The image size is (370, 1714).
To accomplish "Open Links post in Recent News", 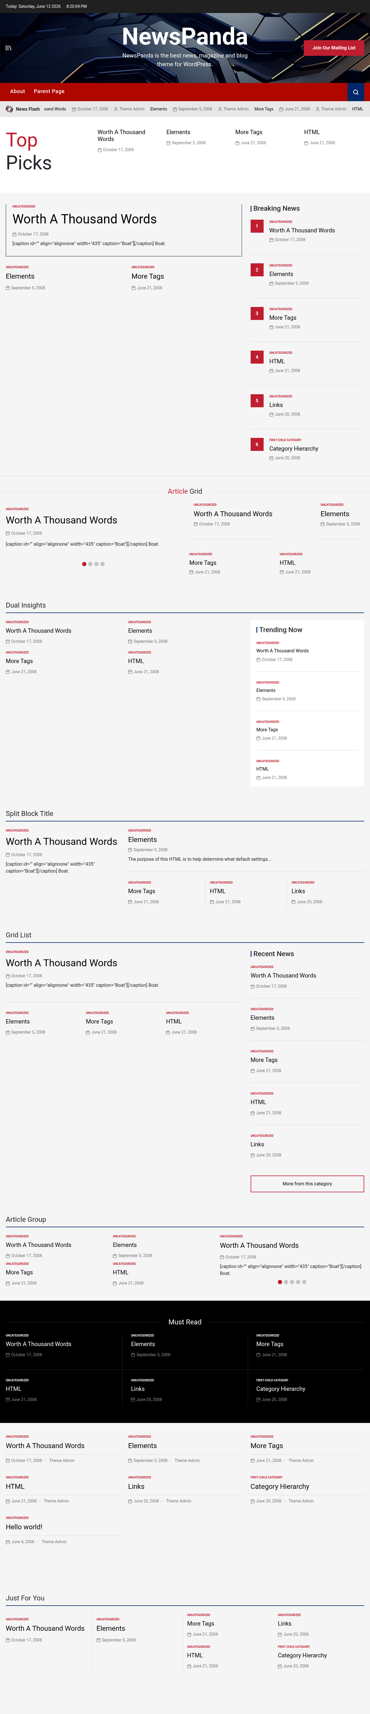I will [258, 1144].
